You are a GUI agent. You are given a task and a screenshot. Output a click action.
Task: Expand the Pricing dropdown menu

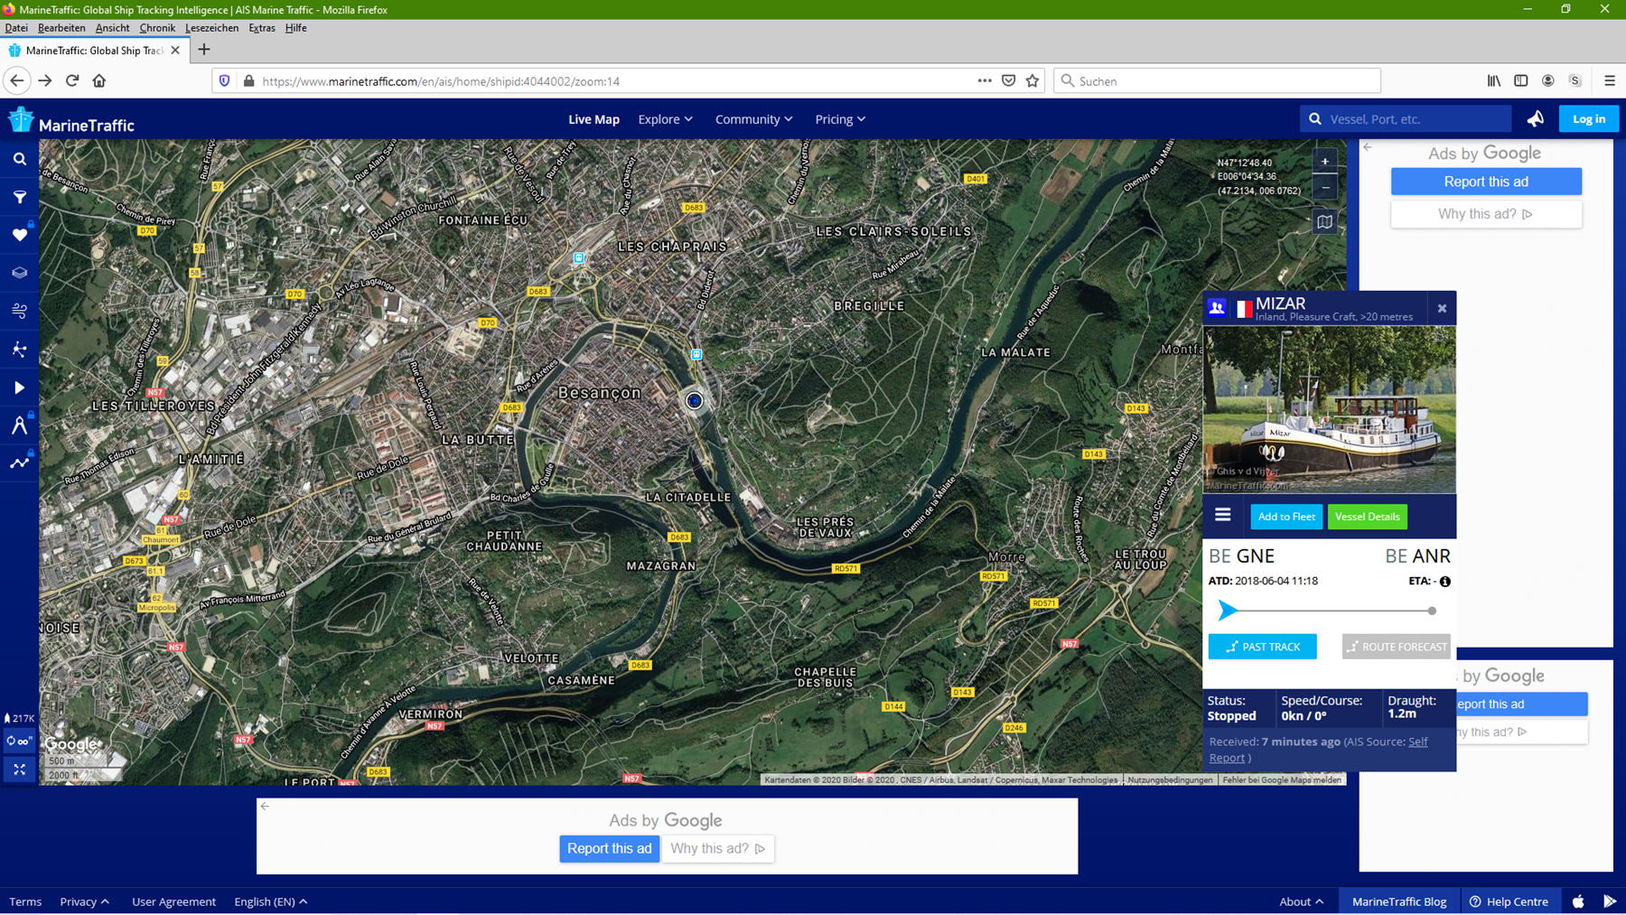840,119
